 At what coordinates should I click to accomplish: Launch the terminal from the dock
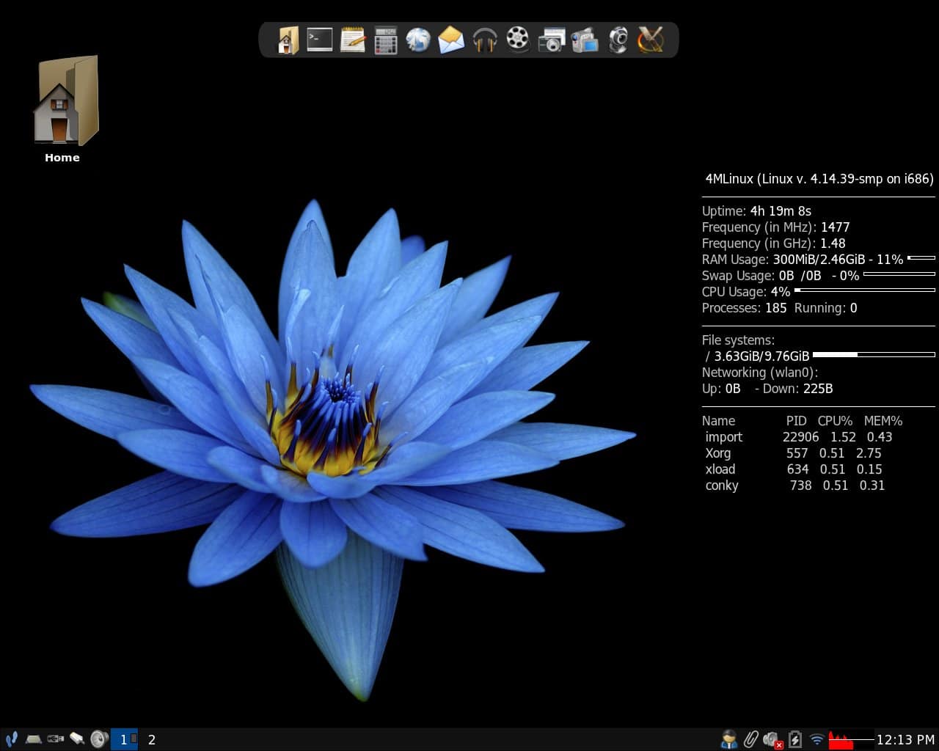pos(320,40)
